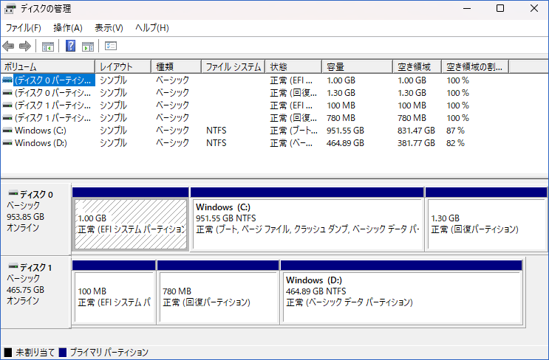
Task: Open the 操作(A) menu
Action: [68, 28]
